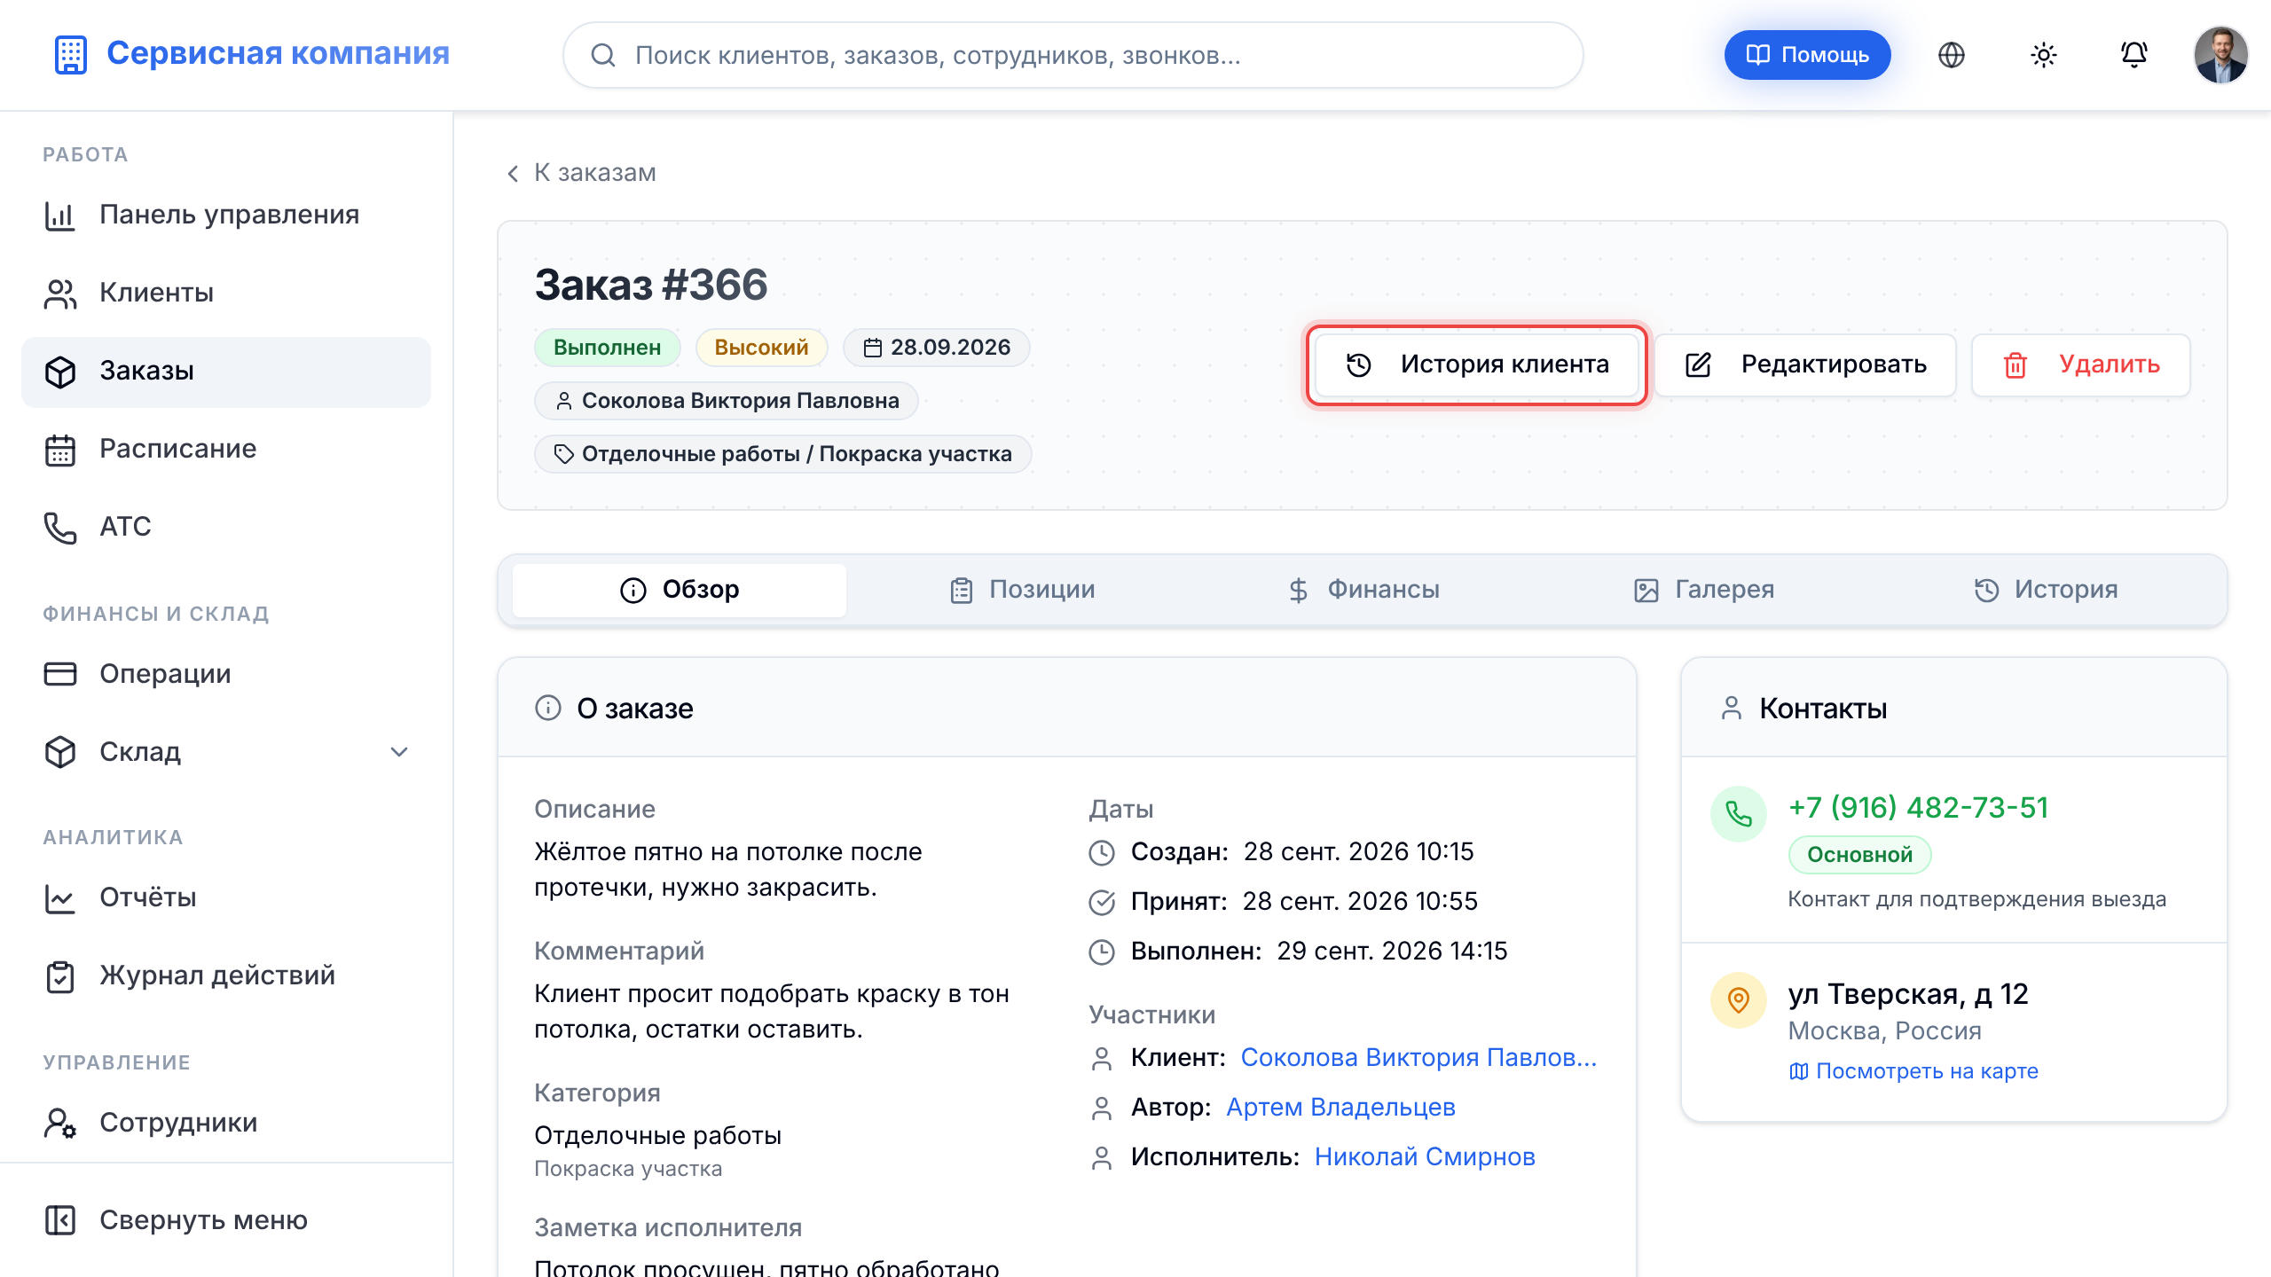Open Расписание calendar page
This screenshot has width=2271, height=1277.
pos(226,449)
